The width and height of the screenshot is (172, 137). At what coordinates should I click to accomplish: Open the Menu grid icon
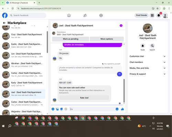pyautogui.click(x=152, y=15)
